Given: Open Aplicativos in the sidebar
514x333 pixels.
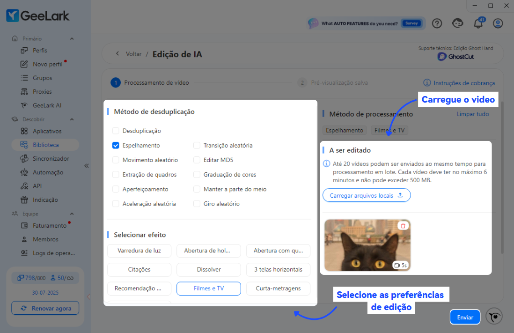Looking at the screenshot, I should (47, 131).
